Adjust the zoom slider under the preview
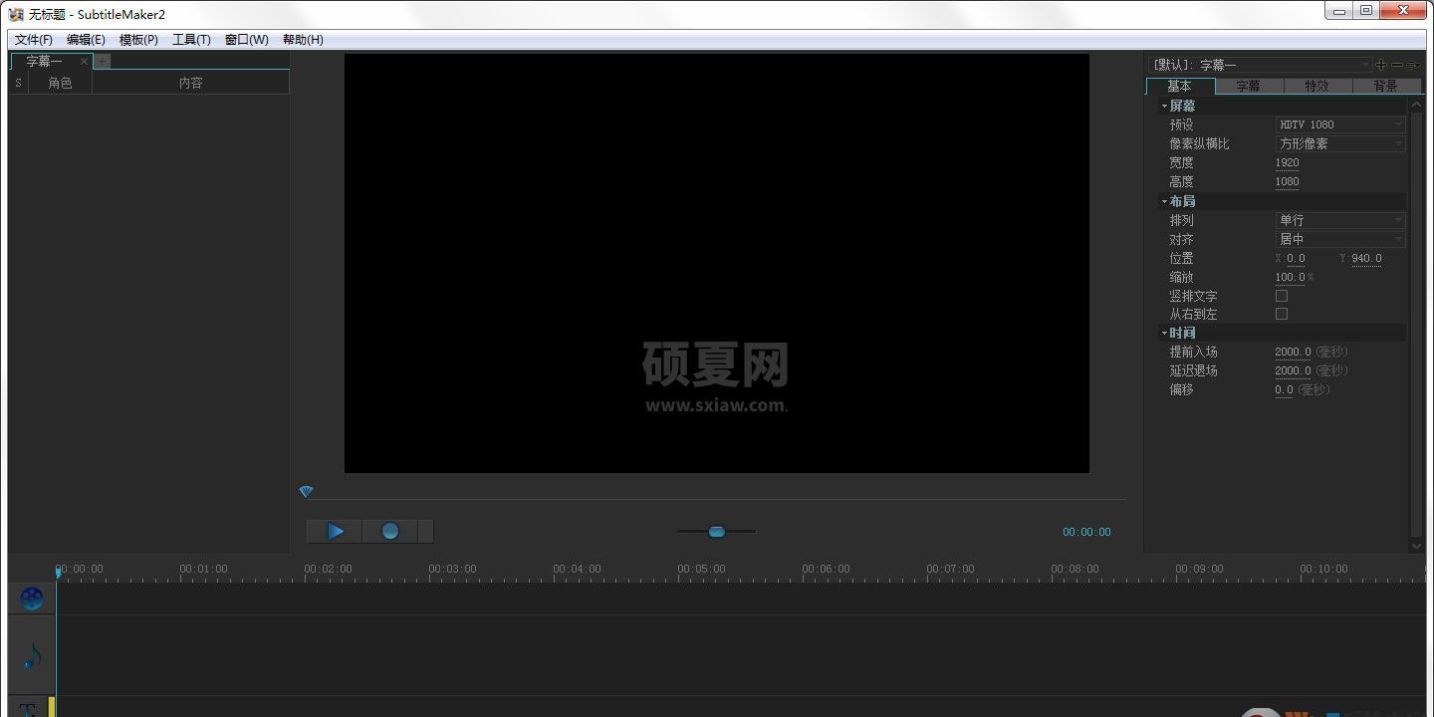Viewport: 1434px width, 717px height. point(716,532)
